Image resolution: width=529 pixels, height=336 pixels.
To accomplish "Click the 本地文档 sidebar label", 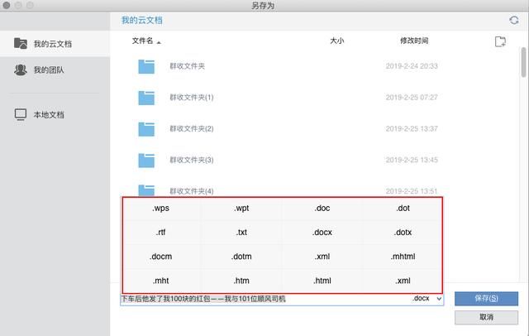I will [x=49, y=115].
